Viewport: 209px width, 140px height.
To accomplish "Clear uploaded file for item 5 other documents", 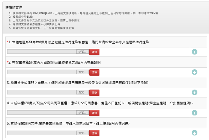I will click(x=95, y=133).
